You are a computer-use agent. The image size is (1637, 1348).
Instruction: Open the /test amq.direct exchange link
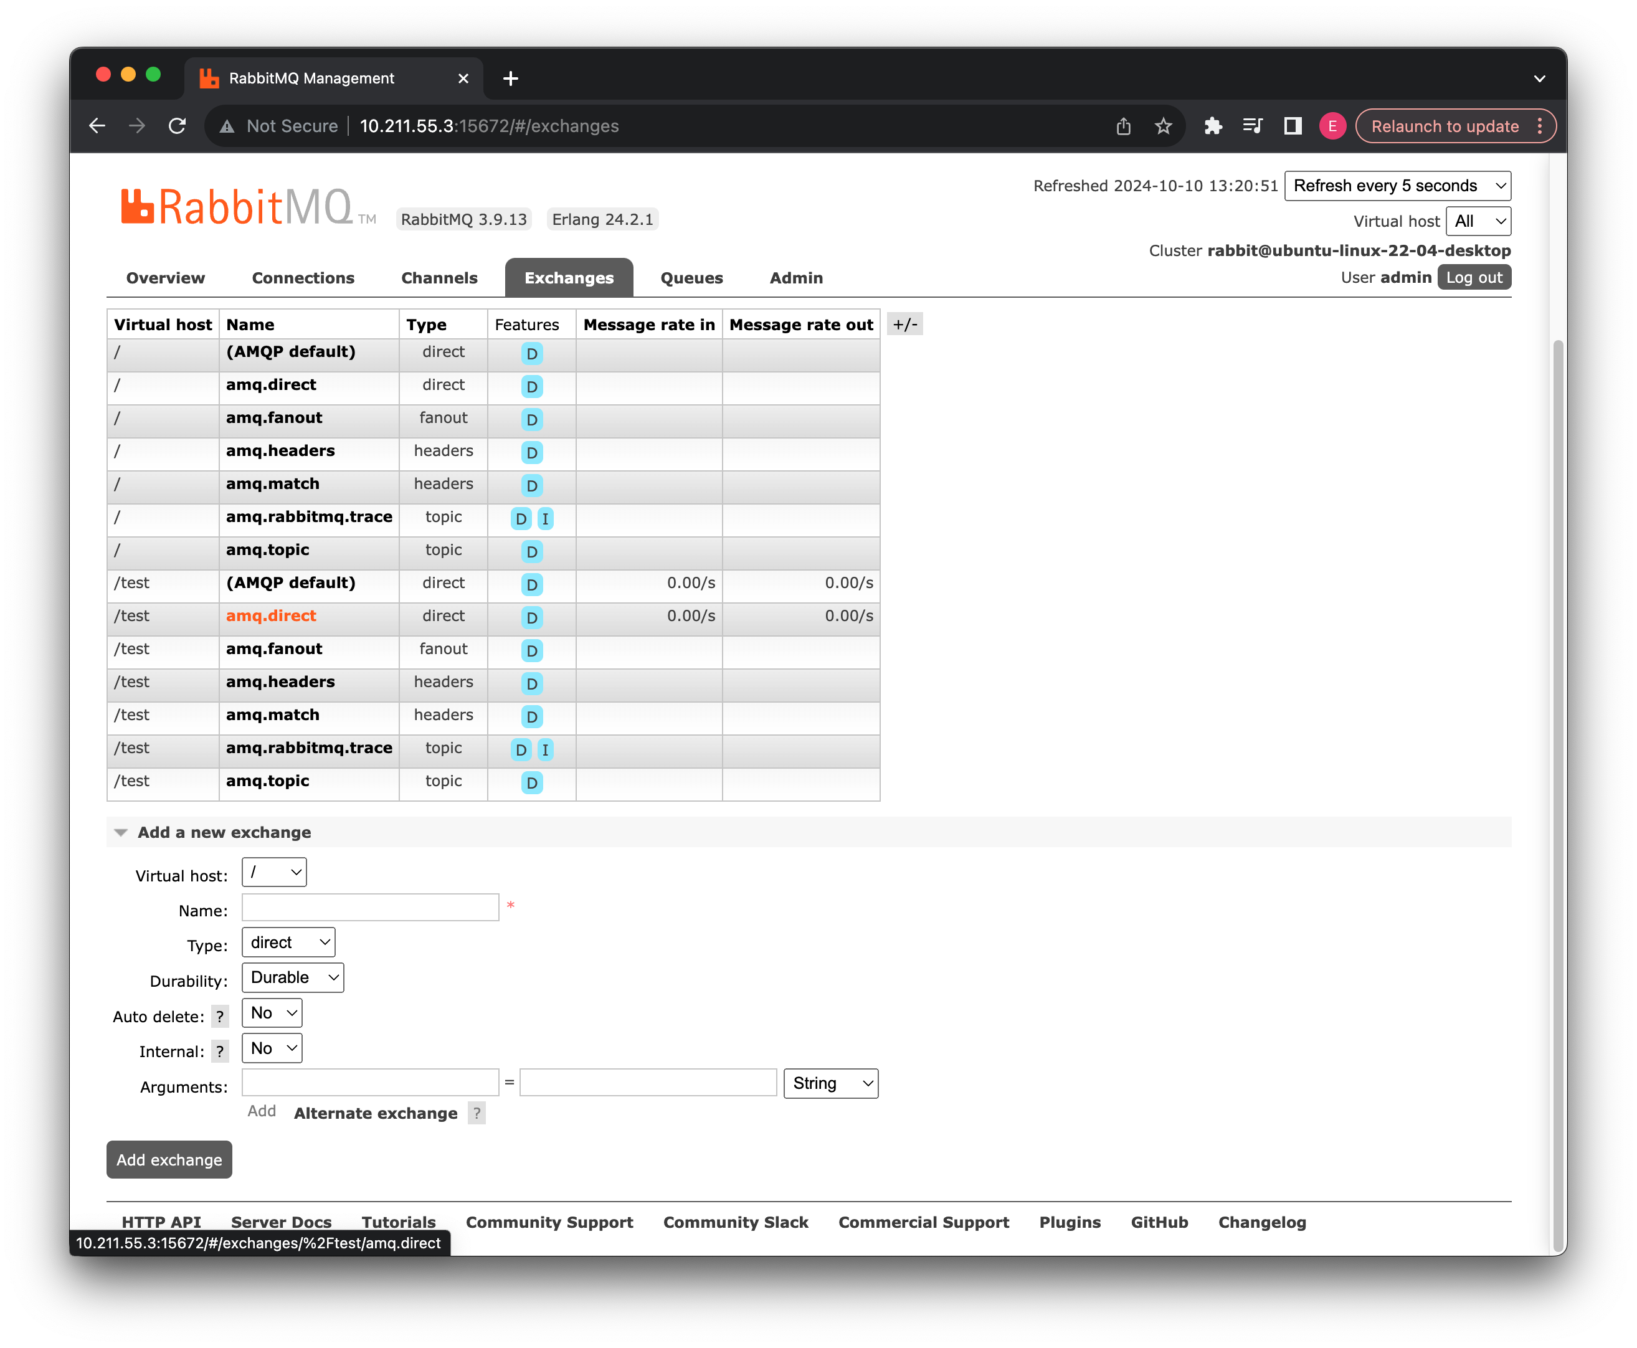click(271, 616)
